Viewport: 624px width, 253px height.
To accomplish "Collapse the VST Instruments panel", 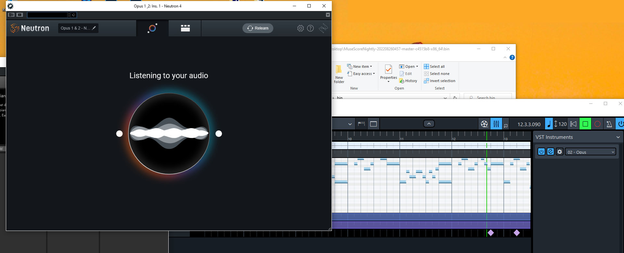I will 618,137.
